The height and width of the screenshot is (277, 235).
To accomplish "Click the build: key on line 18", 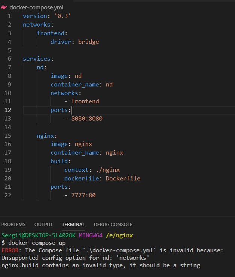I will [x=61, y=161].
